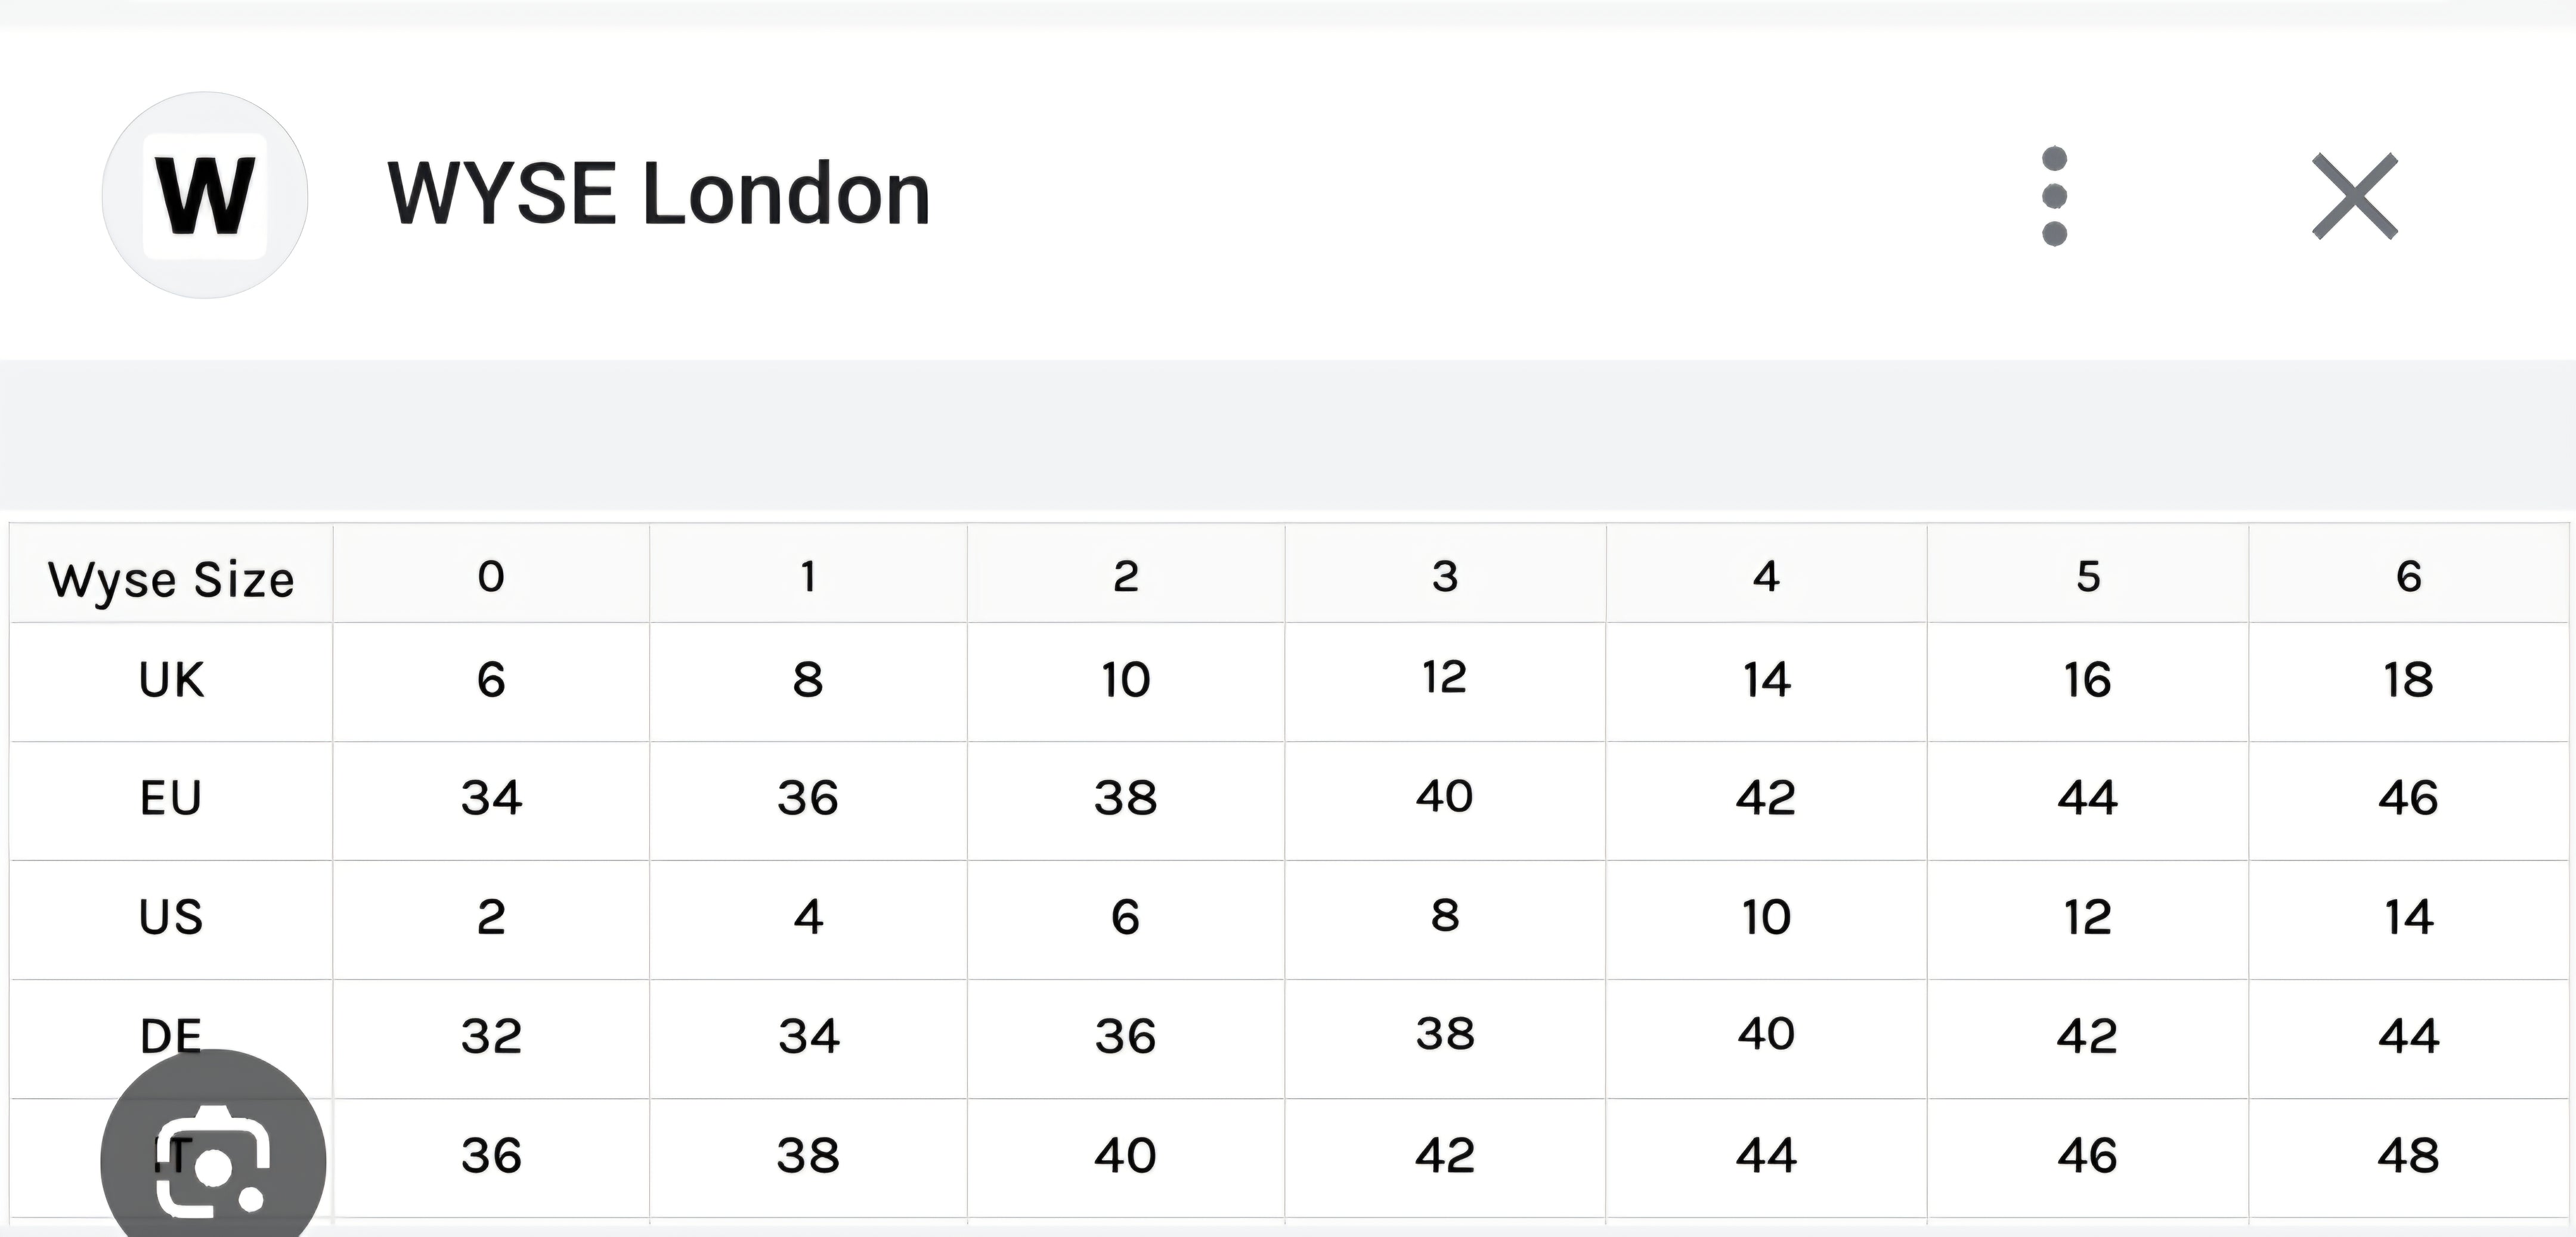Open the WYSE London source link
Image resolution: width=2576 pixels, height=1237 pixels.
(x=658, y=194)
